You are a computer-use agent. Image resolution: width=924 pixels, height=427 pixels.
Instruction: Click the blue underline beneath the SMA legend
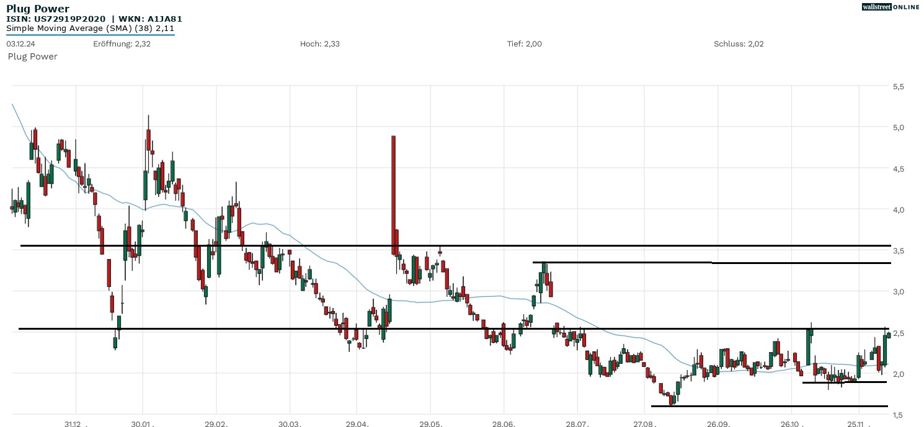tap(90, 35)
